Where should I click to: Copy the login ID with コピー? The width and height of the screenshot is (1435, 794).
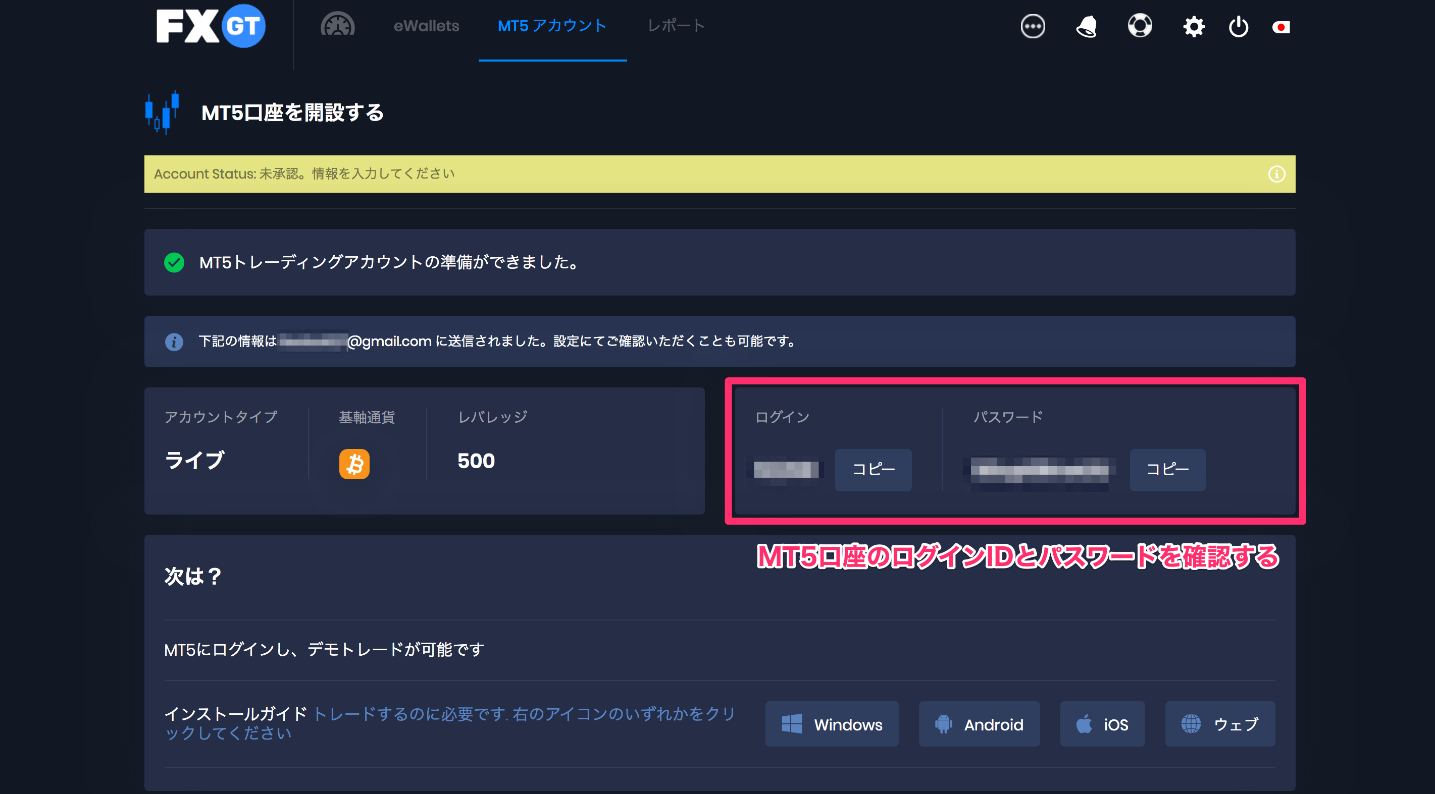pyautogui.click(x=873, y=469)
